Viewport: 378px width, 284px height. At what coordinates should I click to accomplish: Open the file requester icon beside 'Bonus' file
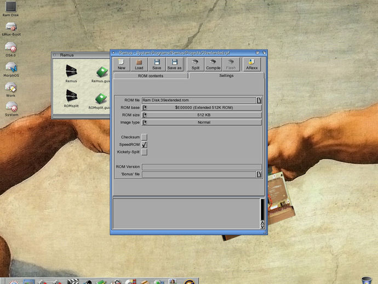[x=259, y=174]
